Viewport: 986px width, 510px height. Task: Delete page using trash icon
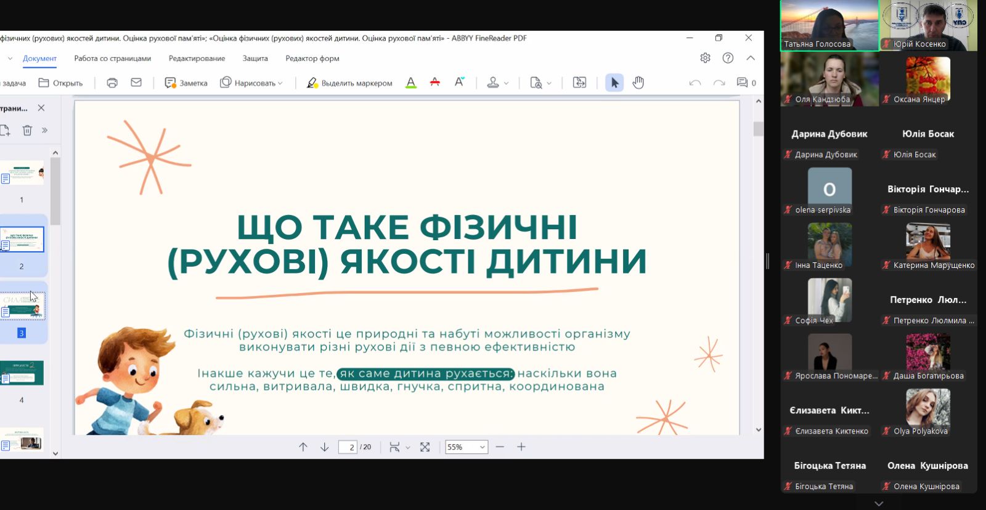(x=27, y=130)
